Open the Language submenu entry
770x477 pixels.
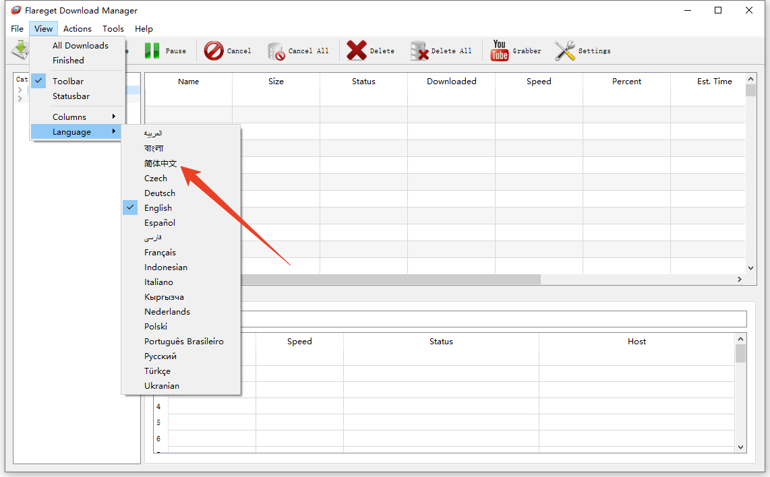[76, 131]
